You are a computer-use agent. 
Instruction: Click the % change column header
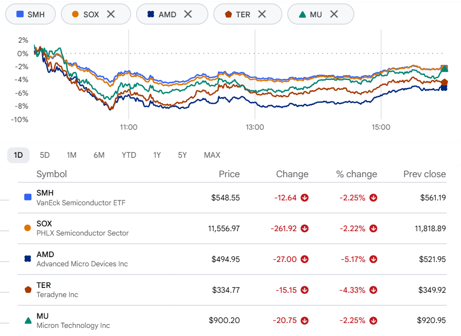357,174
